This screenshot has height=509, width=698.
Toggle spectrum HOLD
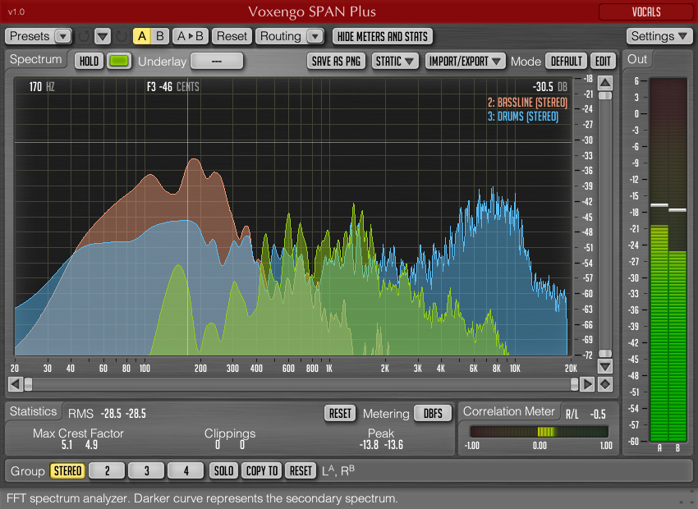[x=89, y=62]
